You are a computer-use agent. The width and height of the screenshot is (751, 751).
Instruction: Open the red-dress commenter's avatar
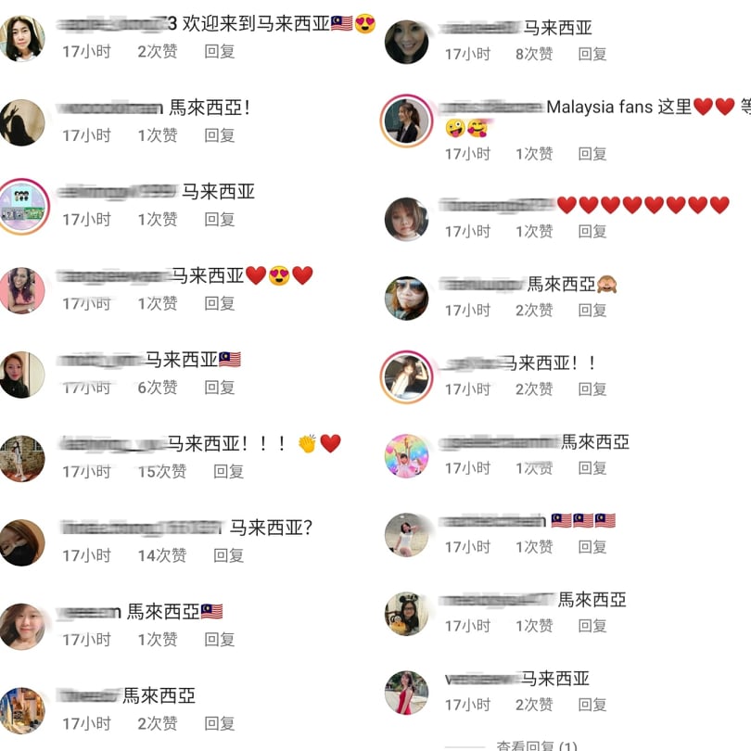(x=407, y=693)
